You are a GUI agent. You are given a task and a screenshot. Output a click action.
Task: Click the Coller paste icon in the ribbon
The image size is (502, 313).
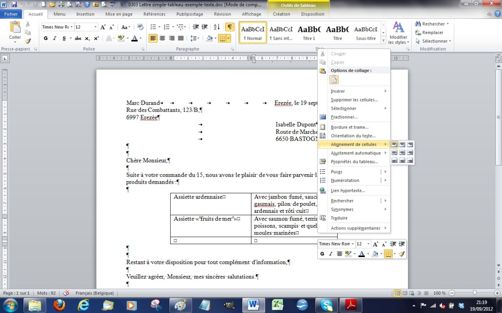pyautogui.click(x=15, y=28)
